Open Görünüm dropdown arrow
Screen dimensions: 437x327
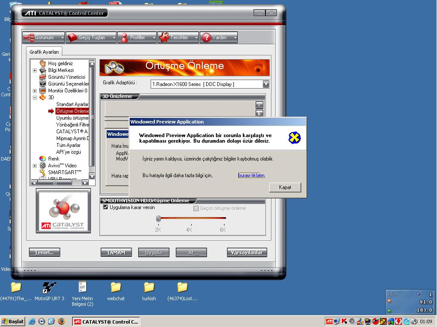(x=62, y=37)
